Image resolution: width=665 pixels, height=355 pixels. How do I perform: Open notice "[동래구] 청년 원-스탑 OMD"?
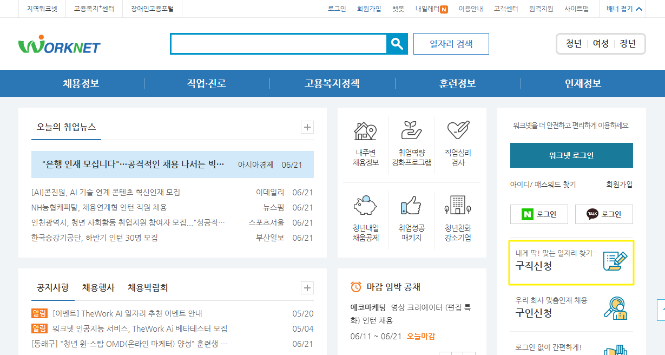click(130, 344)
